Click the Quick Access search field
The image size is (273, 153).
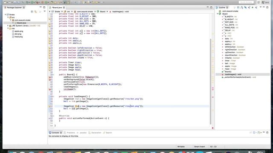pos(246,2)
